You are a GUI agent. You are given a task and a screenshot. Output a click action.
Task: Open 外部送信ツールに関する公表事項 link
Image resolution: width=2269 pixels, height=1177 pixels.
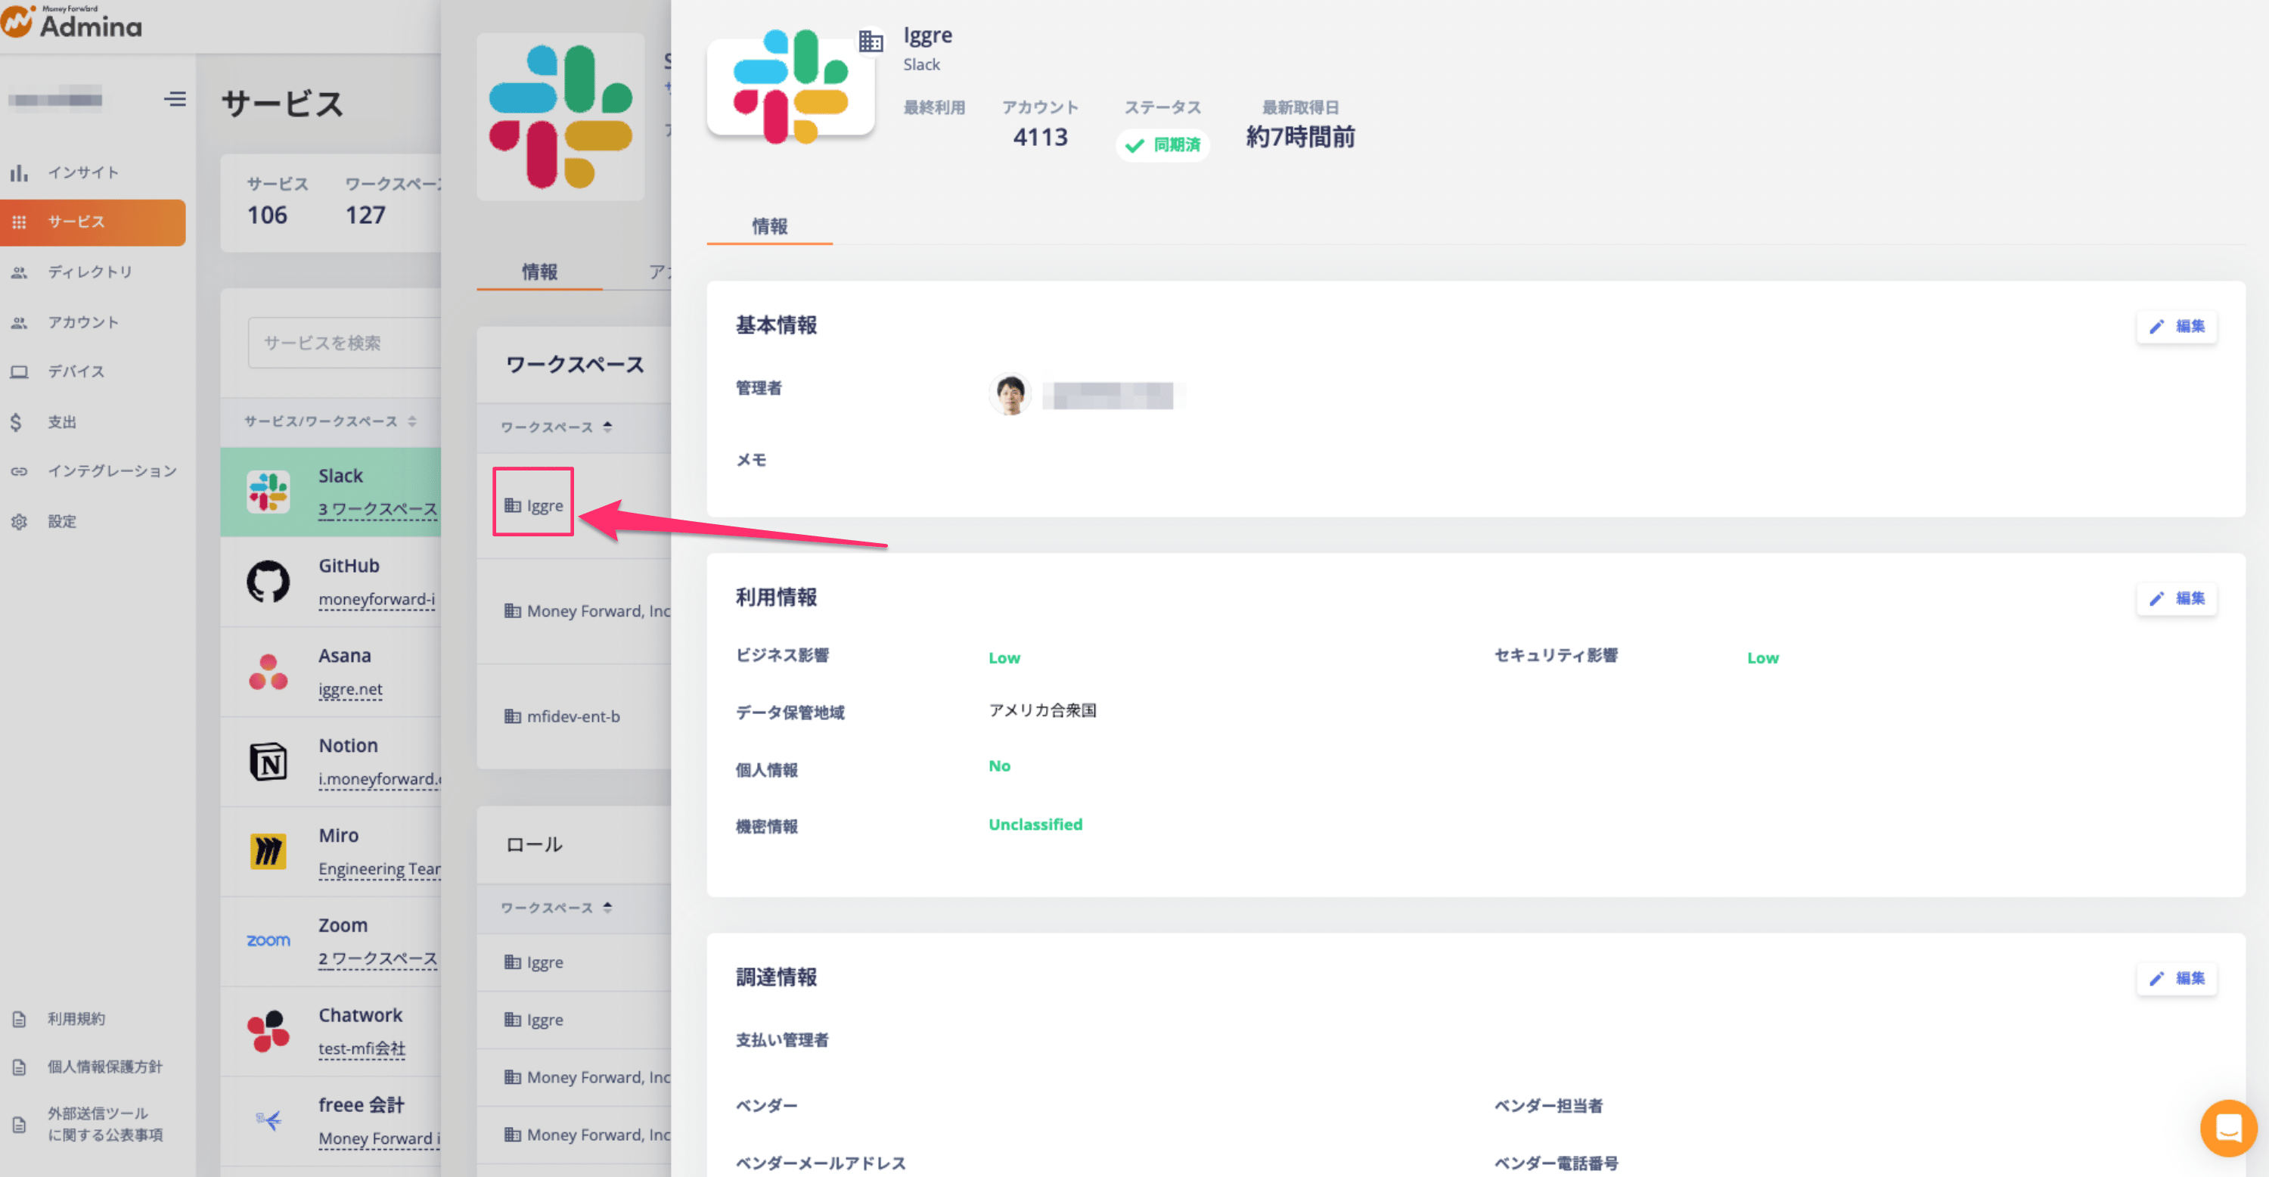click(x=105, y=1124)
